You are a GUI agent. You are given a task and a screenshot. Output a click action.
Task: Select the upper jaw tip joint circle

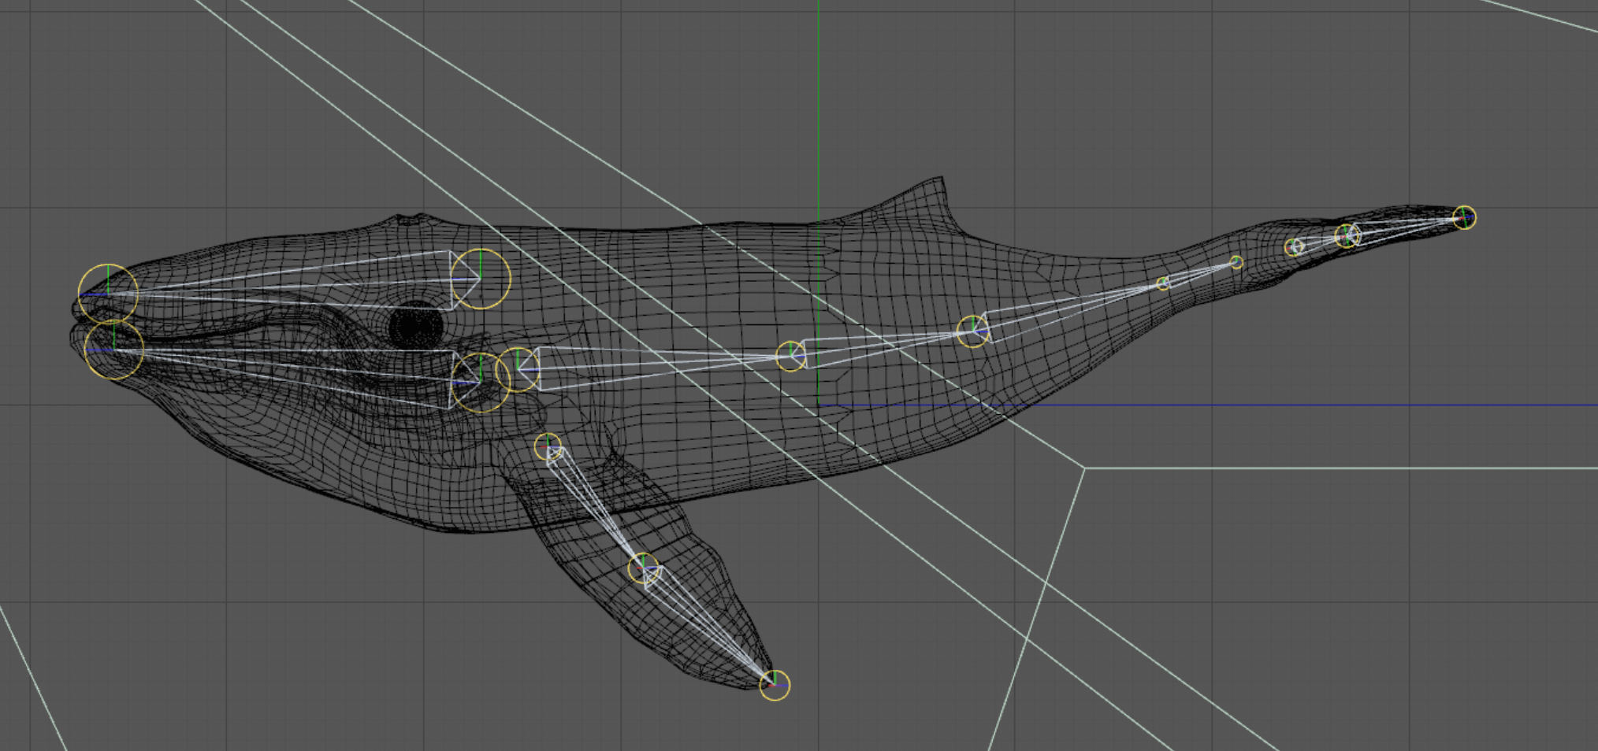[108, 294]
